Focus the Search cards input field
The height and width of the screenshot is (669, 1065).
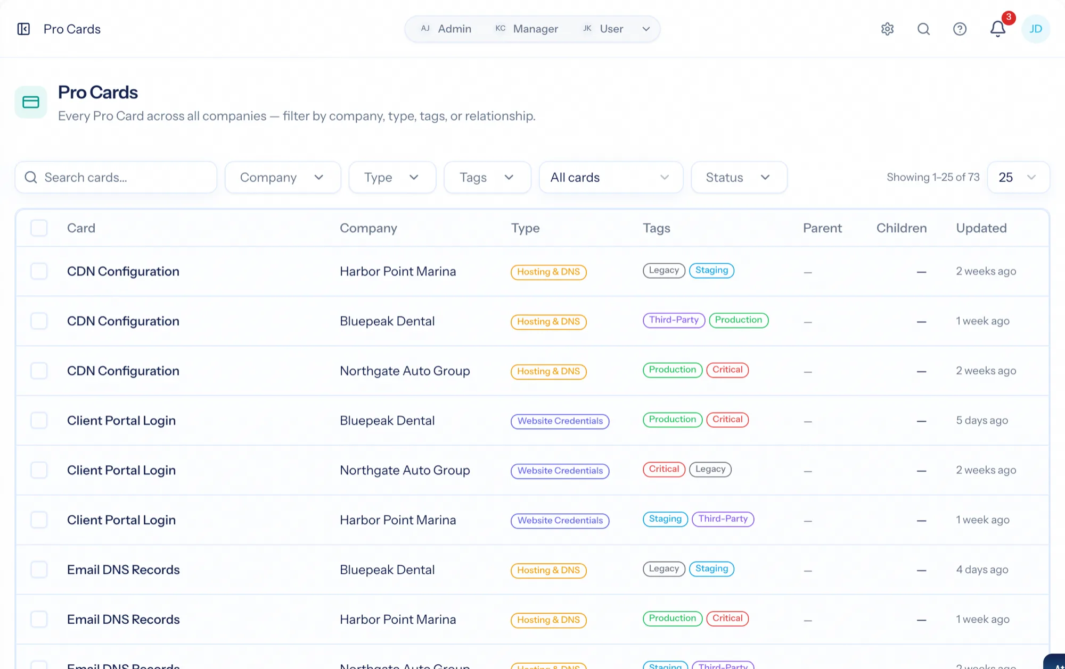[x=116, y=178]
